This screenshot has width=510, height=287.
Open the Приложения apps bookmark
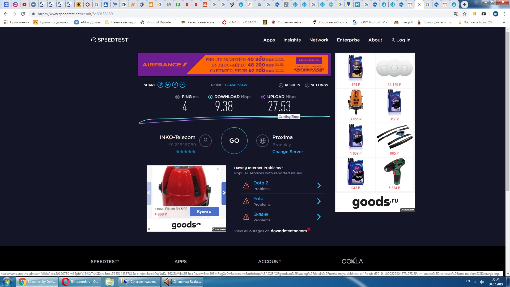(16, 22)
